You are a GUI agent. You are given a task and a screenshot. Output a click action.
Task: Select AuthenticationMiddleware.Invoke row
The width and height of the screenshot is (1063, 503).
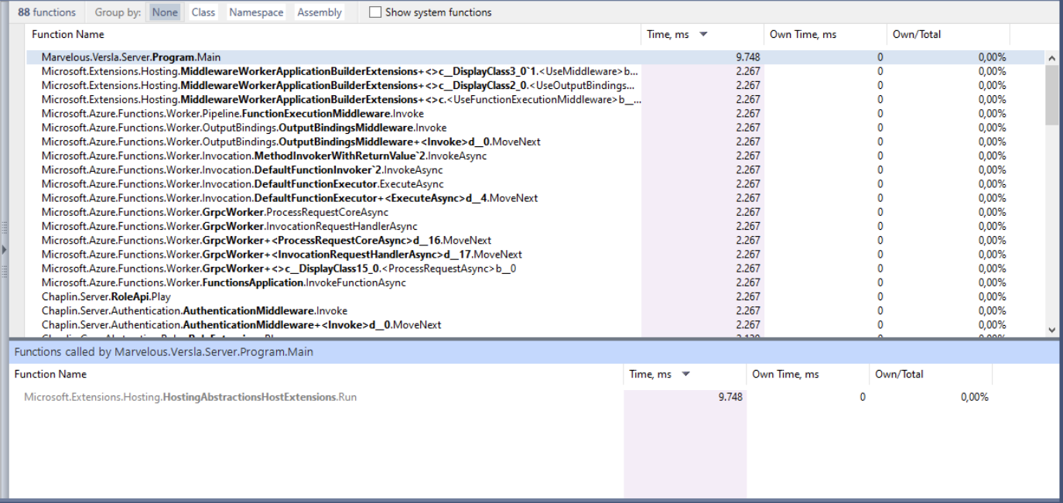click(x=535, y=310)
